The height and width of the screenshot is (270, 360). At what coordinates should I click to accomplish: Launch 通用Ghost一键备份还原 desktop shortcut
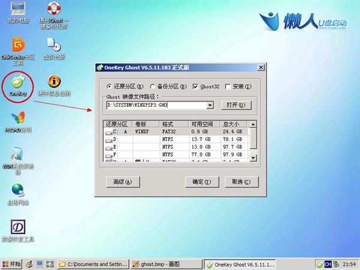[x=54, y=15]
